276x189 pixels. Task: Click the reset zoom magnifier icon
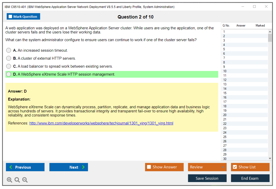[17, 180]
